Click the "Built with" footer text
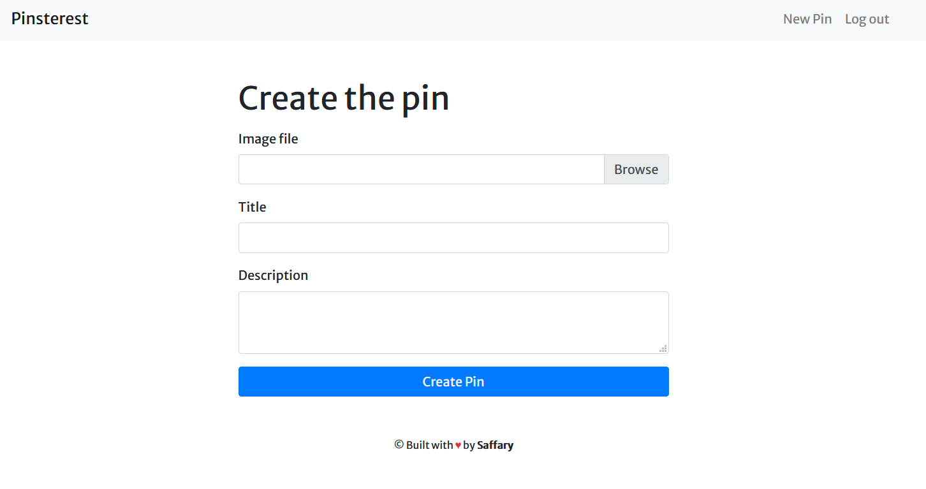Image resolution: width=926 pixels, height=489 pixels. [429, 445]
